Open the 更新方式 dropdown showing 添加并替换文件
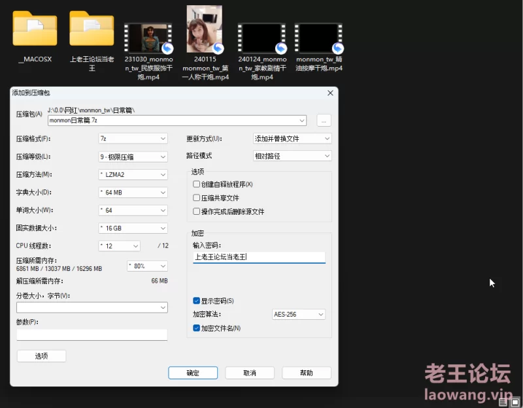 pyautogui.click(x=292, y=138)
